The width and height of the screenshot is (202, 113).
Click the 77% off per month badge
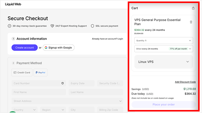click(x=178, y=49)
